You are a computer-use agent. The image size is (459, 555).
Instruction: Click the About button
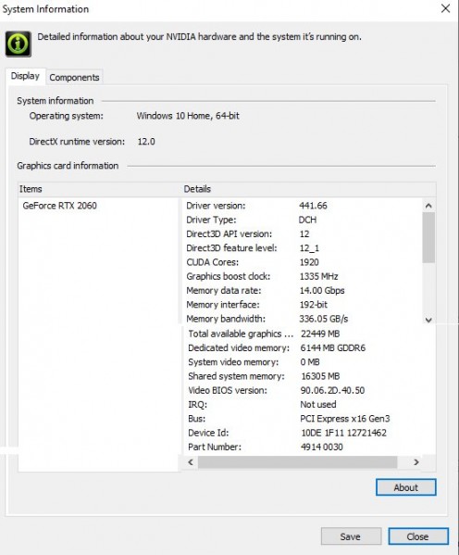coord(405,487)
